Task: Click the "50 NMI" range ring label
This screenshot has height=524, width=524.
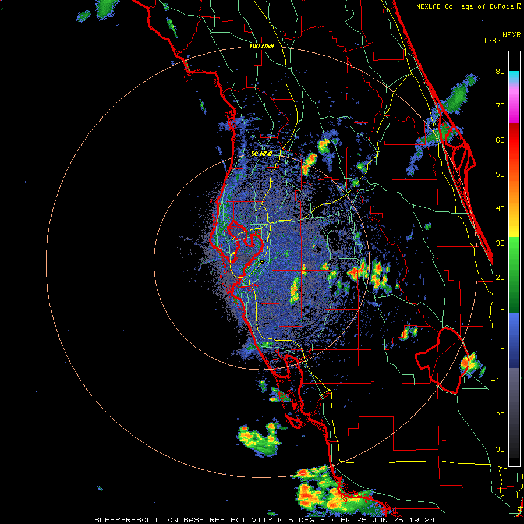Action: point(261,154)
